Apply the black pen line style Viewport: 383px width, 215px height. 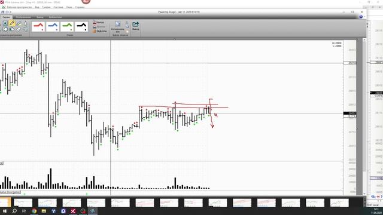(x=81, y=26)
